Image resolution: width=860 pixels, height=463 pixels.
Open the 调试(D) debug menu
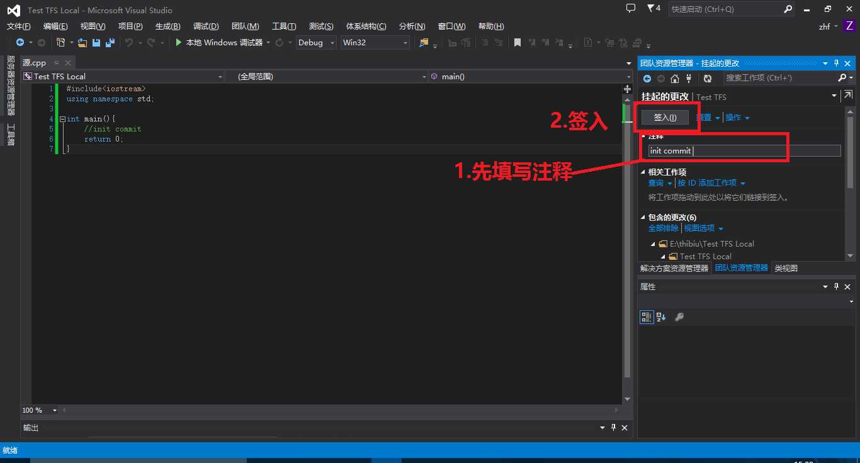(x=206, y=26)
